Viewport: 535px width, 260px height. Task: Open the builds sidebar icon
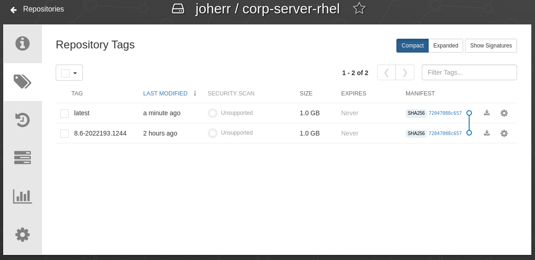(x=23, y=158)
